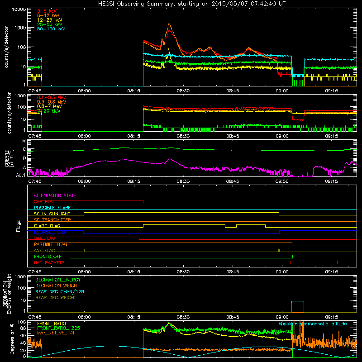
Task: Select the 09:00 time label under GOES panel
Action: [x=282, y=181]
